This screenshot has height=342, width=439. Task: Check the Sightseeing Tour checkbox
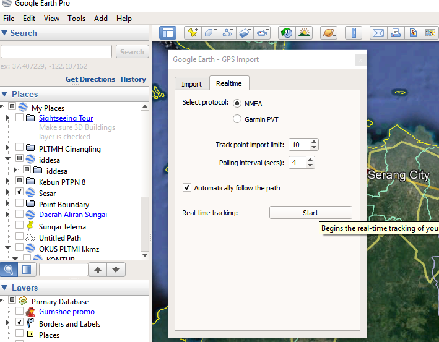(19, 117)
